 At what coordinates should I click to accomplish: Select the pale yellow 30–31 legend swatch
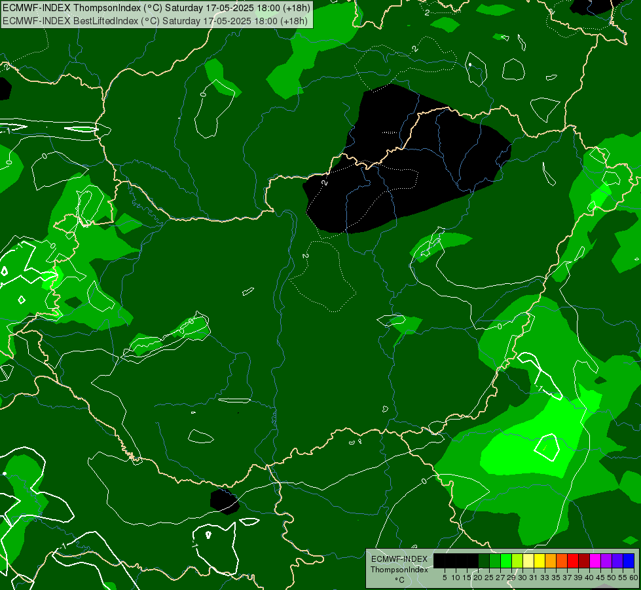(x=528, y=560)
